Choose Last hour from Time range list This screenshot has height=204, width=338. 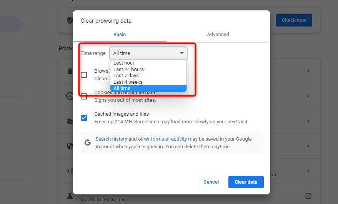tap(124, 63)
